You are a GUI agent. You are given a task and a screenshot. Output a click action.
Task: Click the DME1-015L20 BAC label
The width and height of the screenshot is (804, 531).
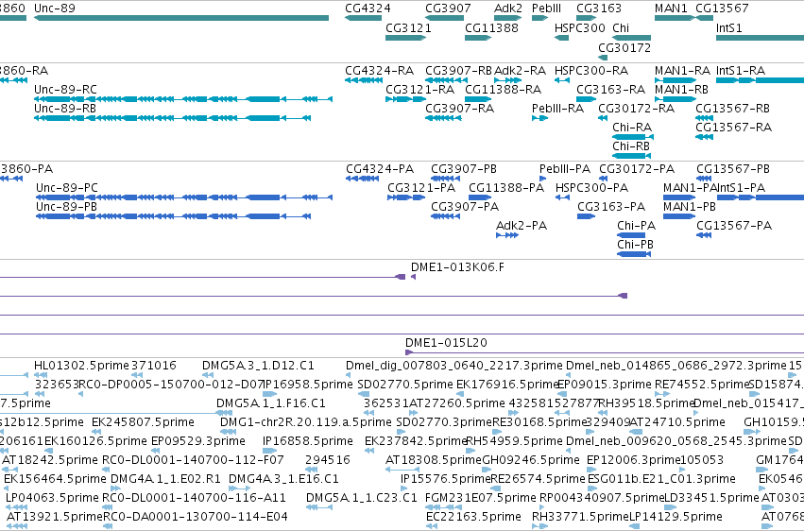[446, 342]
